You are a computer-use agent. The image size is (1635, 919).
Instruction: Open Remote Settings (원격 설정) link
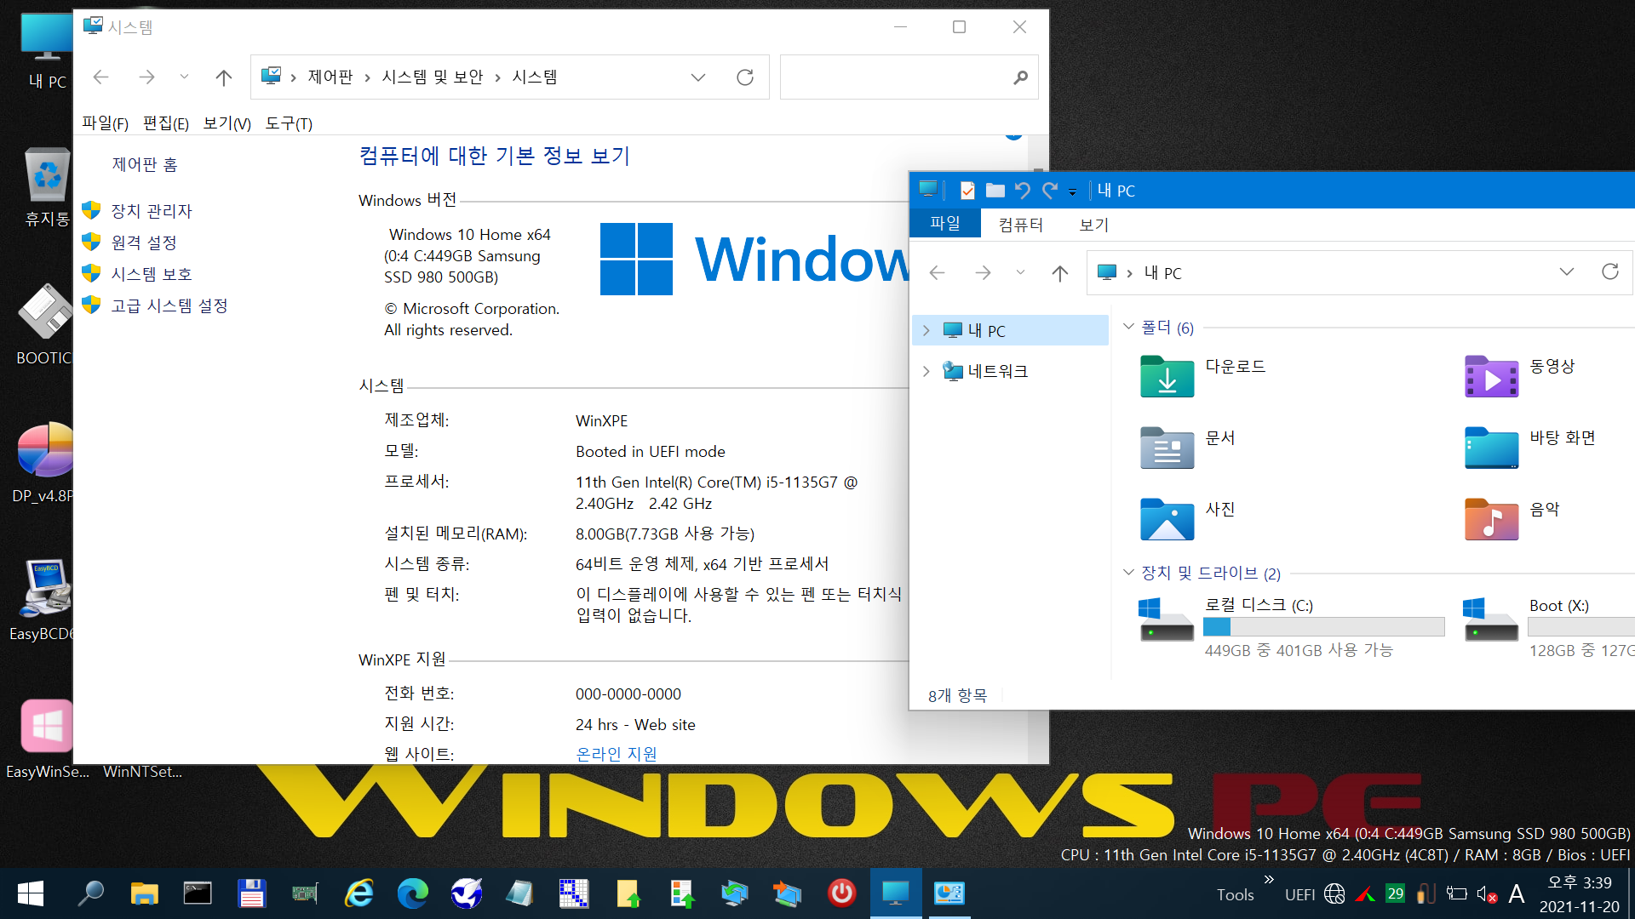144,243
